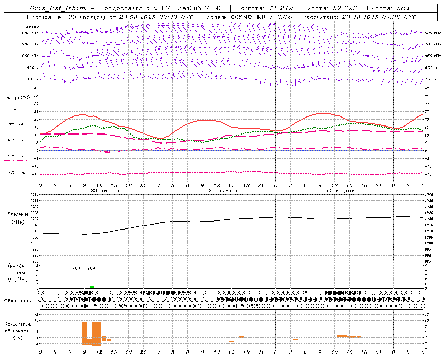Click the Осадки precipitation label
The height and width of the screenshot is (355, 443).
point(18,272)
